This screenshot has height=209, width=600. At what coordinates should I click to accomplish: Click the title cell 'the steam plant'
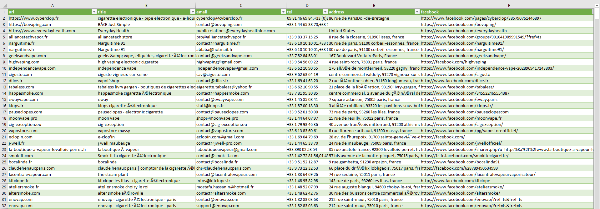(146, 174)
